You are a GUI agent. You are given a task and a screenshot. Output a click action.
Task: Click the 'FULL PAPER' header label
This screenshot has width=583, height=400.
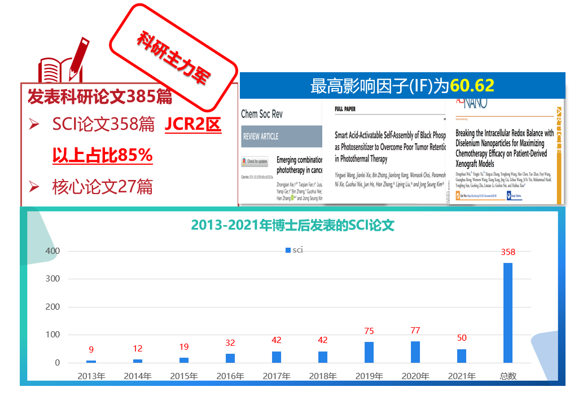pyautogui.click(x=345, y=109)
